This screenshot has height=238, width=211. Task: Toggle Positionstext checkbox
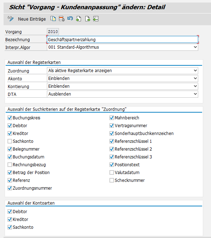pyautogui.click(x=112, y=165)
